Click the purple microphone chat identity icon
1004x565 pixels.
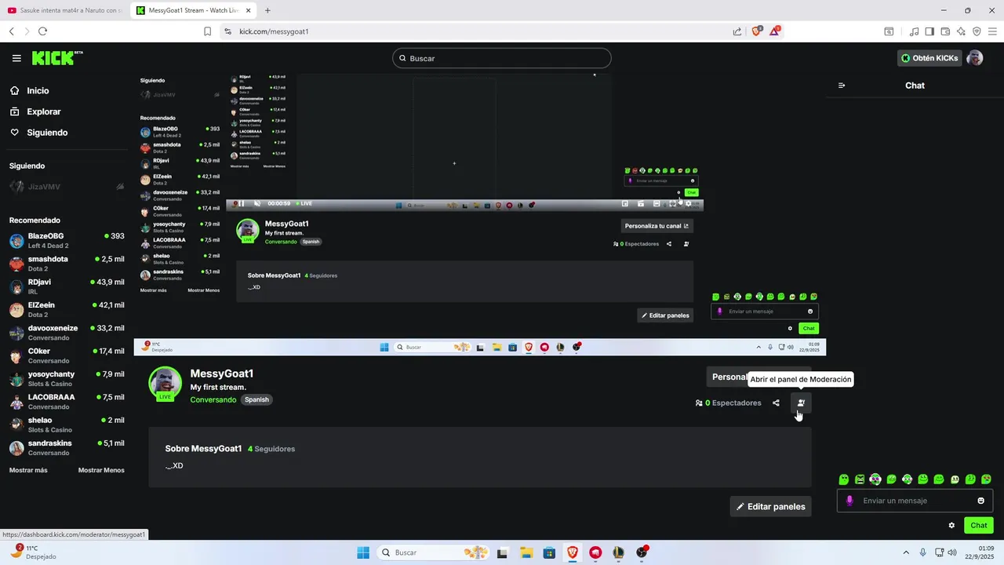[849, 501]
